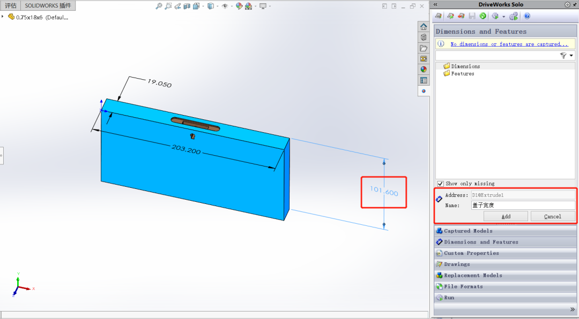The image size is (579, 319).
Task: Select the 101.600 dimension
Action: pos(384,192)
